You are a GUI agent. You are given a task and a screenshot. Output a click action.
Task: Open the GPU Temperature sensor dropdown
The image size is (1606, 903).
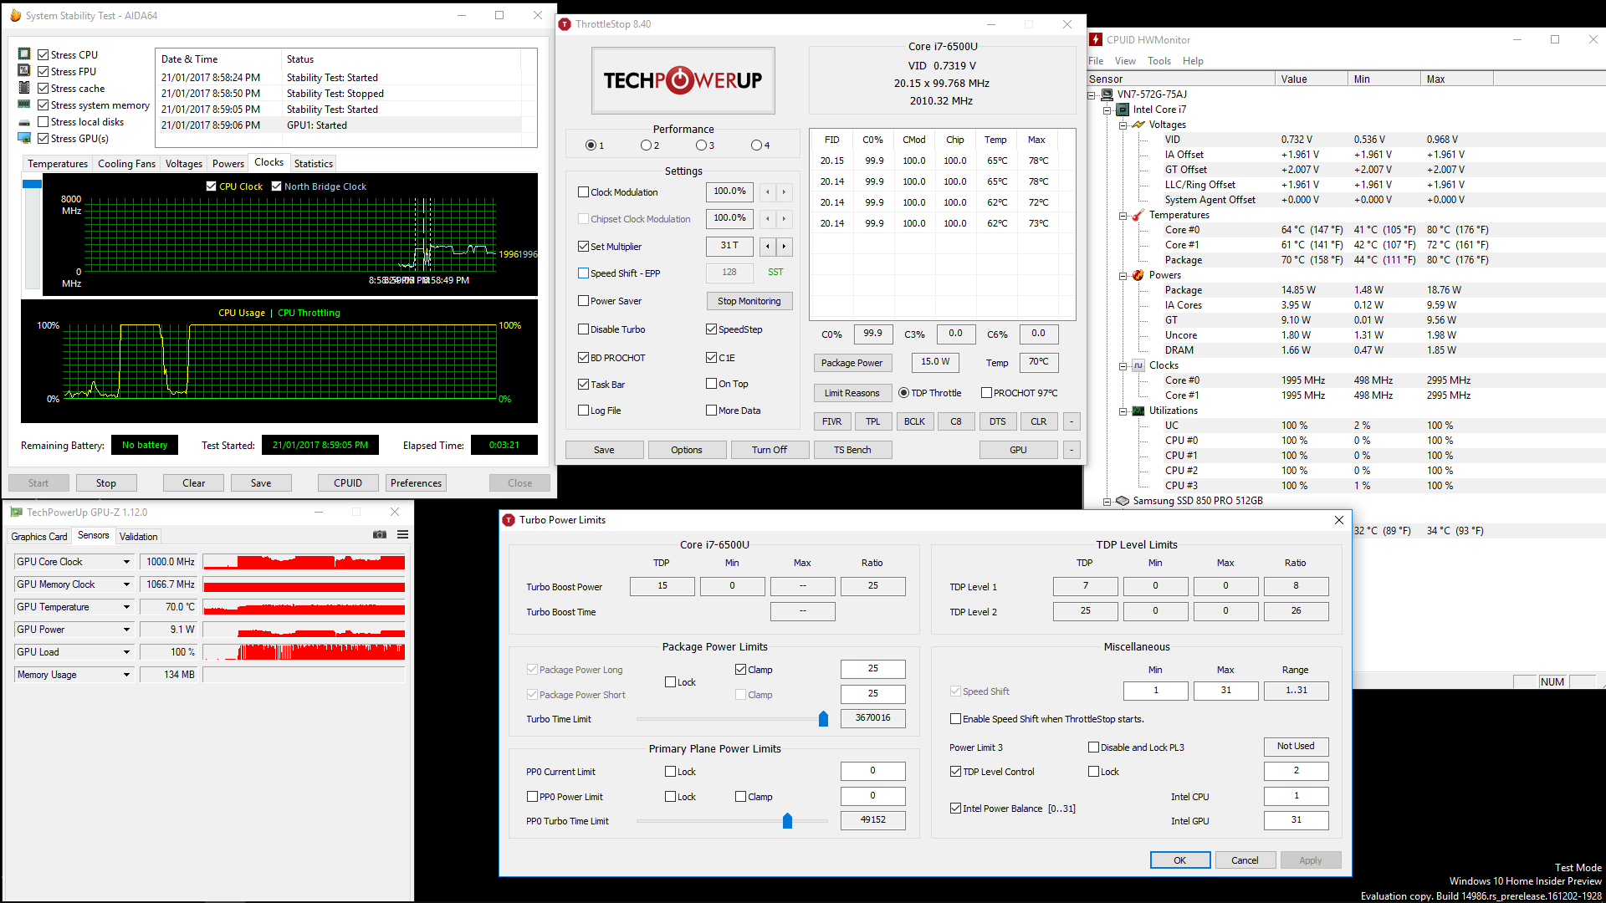tap(127, 607)
